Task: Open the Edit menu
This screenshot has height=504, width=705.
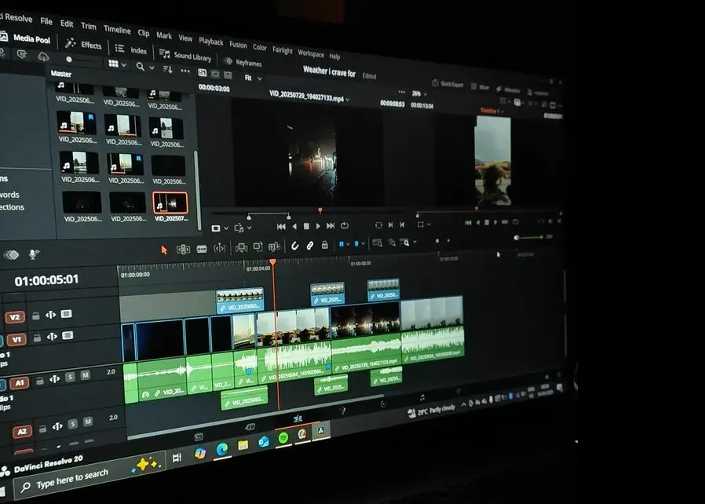Action: point(67,24)
